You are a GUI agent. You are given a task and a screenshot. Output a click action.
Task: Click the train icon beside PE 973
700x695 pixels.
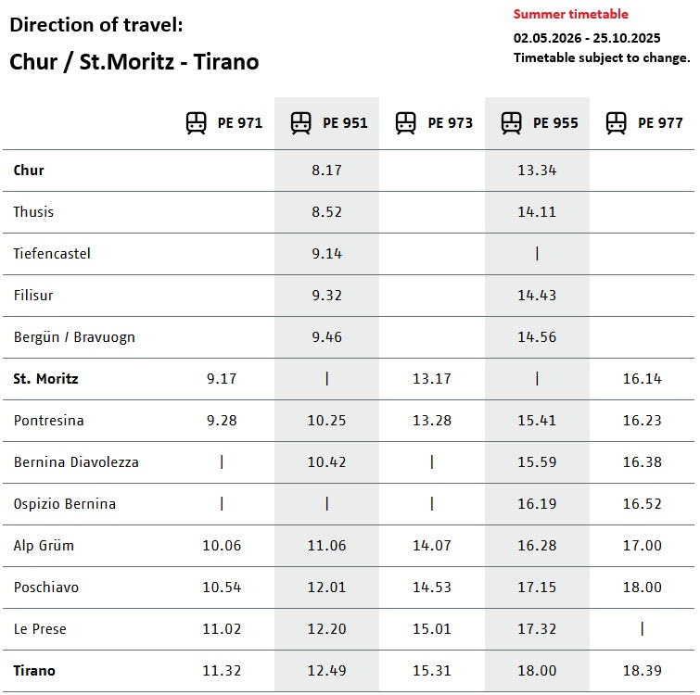[x=405, y=122]
